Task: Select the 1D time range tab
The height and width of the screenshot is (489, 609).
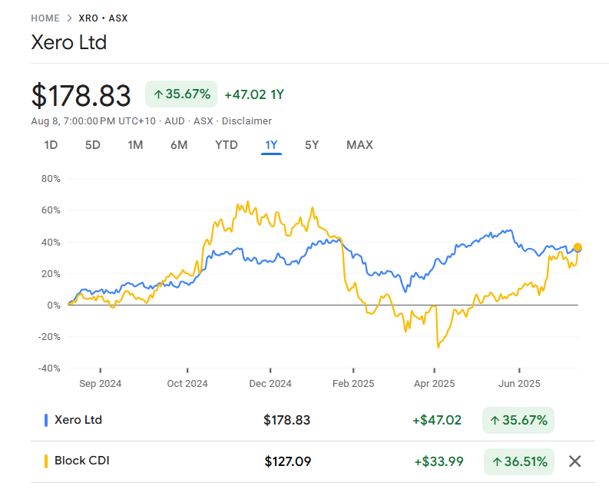Action: 51,145
